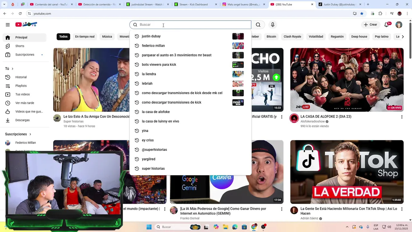Open the Franko Dorival channel link

(190, 218)
